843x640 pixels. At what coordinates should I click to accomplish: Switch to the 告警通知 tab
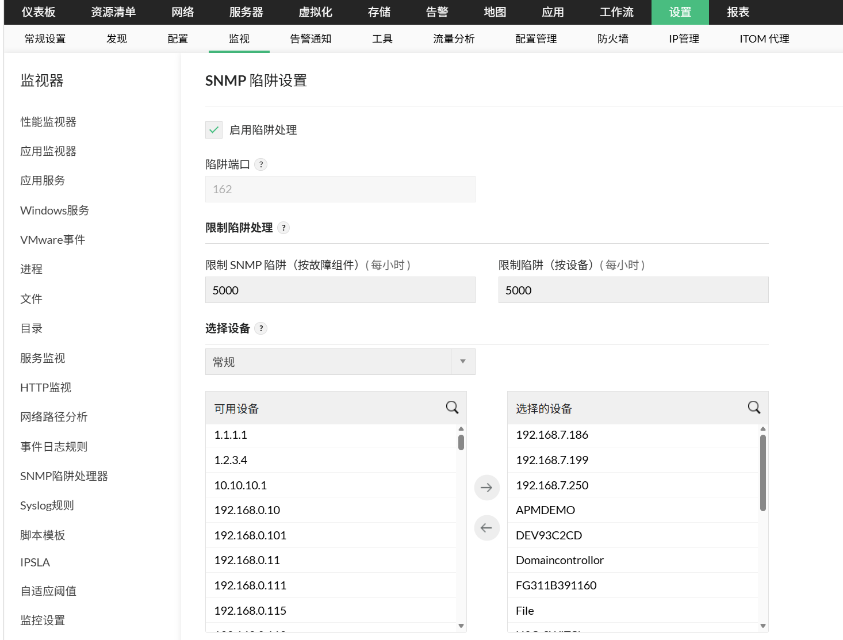pos(311,39)
